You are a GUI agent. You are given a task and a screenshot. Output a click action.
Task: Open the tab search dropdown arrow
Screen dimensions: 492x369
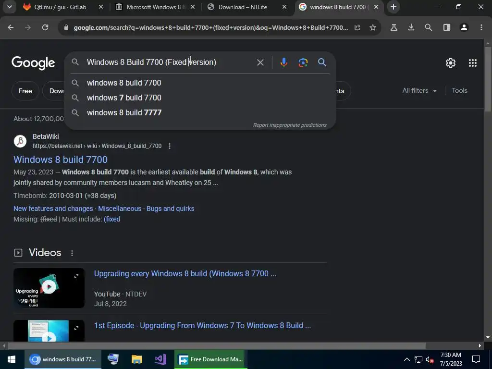tap(10, 7)
